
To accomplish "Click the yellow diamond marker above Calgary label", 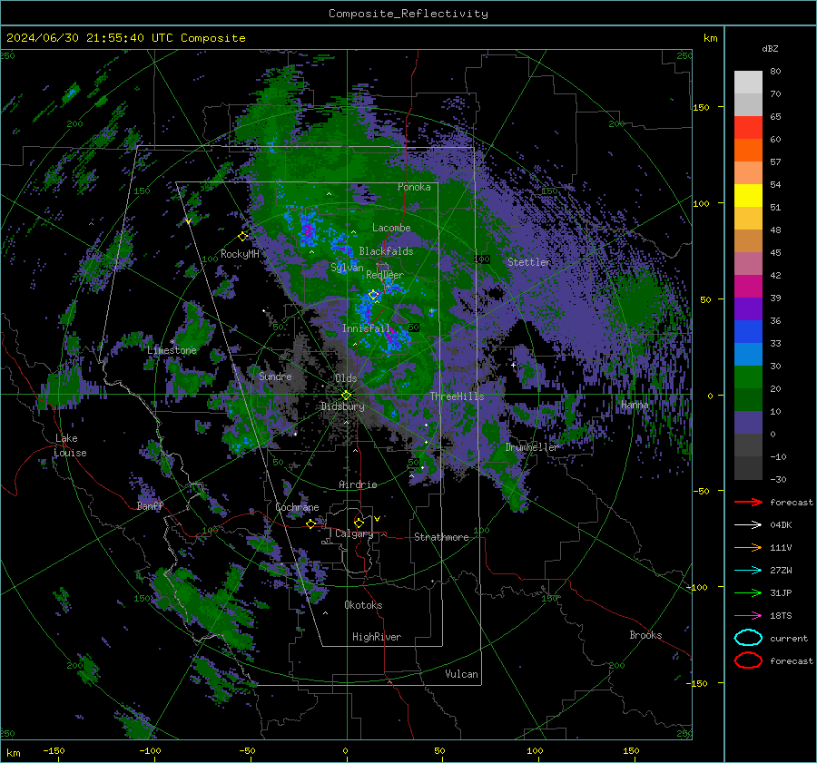I will pos(359,523).
